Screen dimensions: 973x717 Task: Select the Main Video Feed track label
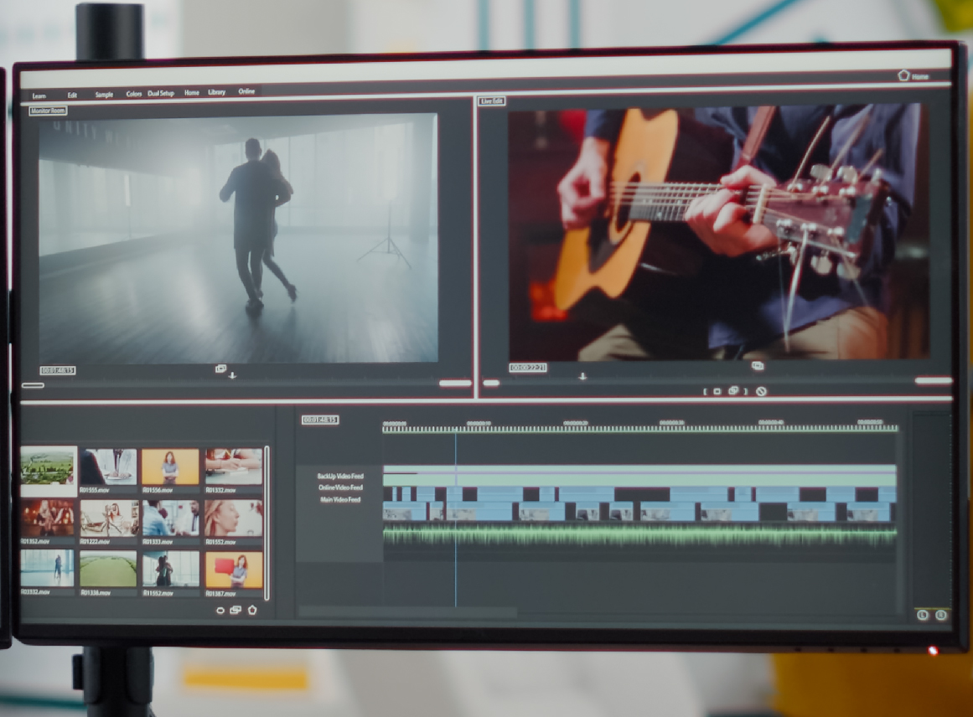(340, 500)
